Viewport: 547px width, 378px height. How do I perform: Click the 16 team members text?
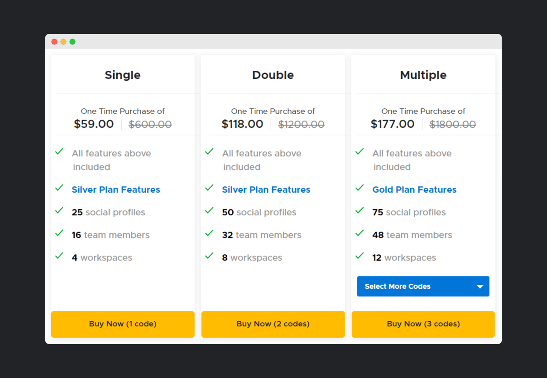(110, 235)
